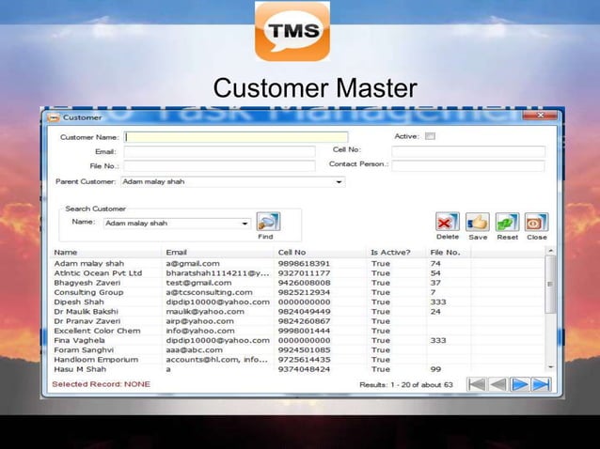
Task: Select the Atlntic Ocean Pvt Ltd row
Action: 297,273
